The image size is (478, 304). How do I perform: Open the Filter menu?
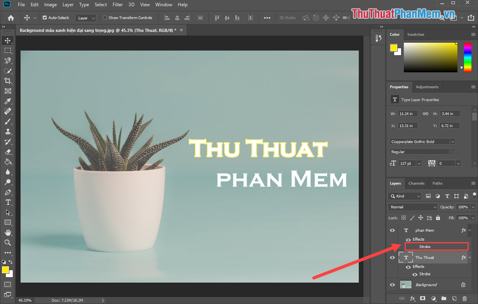[117, 4]
